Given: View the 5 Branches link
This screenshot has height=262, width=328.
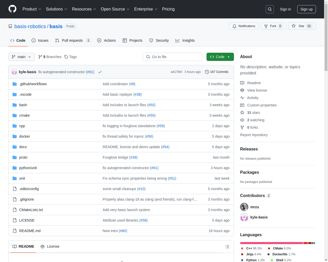Looking at the screenshot, I should 50,57.
